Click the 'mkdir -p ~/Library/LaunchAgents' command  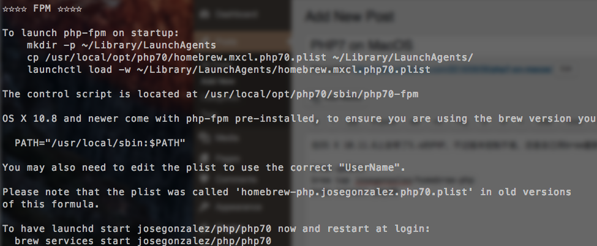[121, 45]
